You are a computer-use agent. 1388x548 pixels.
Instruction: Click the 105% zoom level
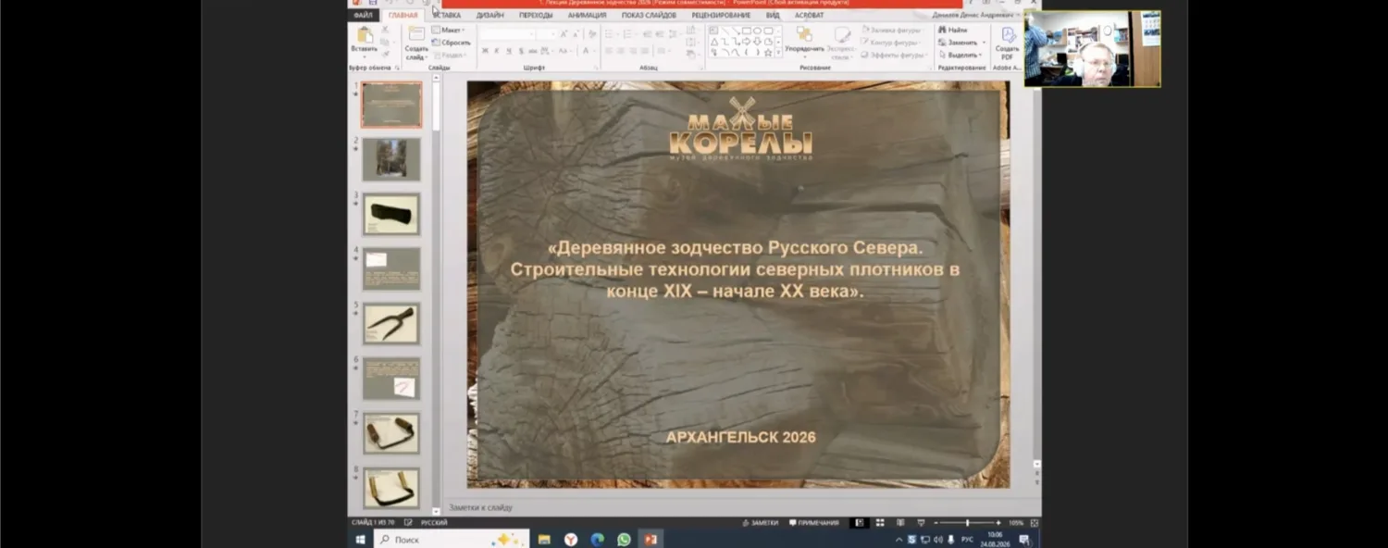pyautogui.click(x=1016, y=522)
